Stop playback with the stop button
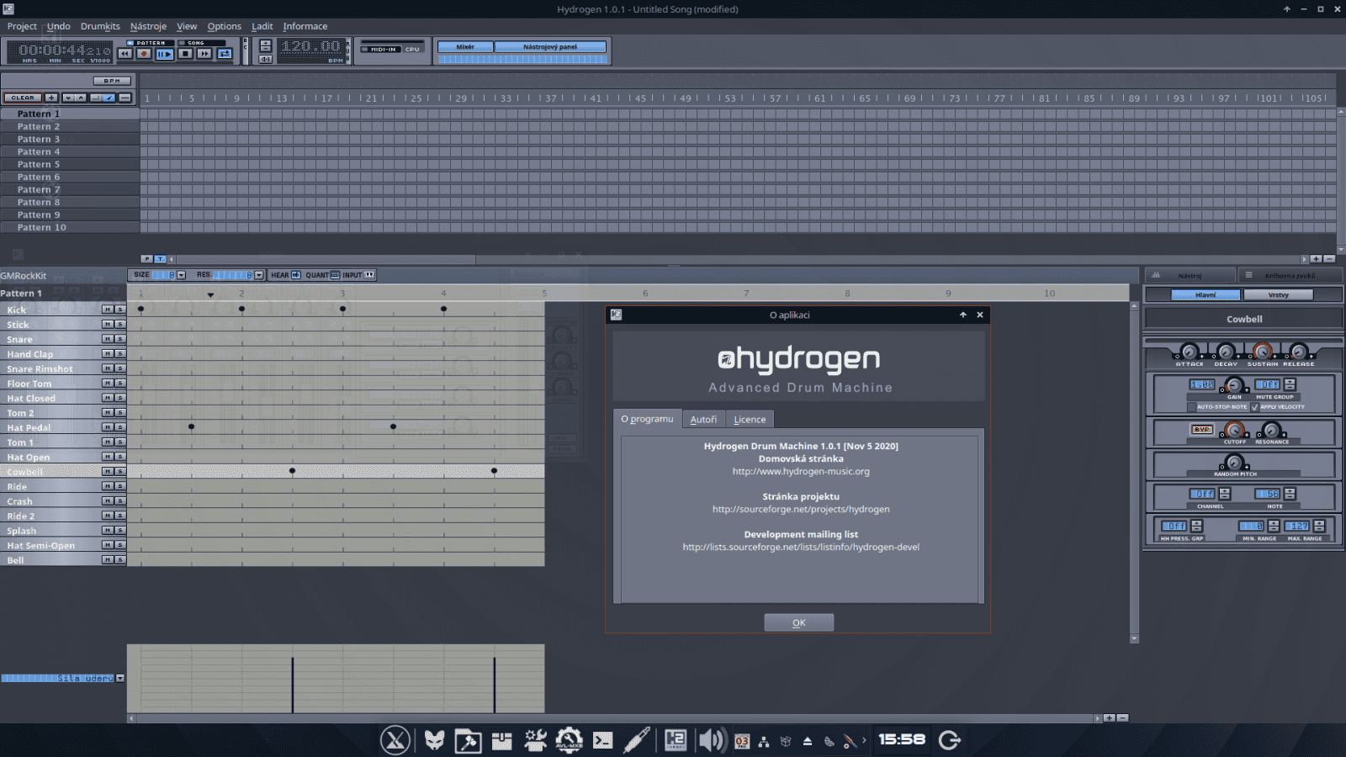Viewport: 1346px width, 757px height. coord(185,54)
